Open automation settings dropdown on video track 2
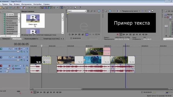Image resolution: width=173 pixels, height=97 pixels. coord(21,57)
